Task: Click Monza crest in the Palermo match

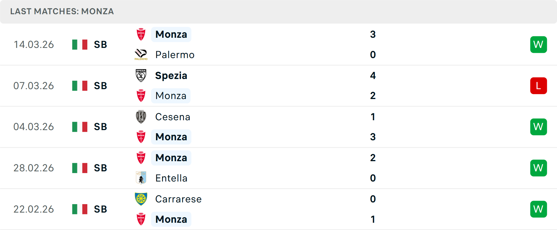Action: click(141, 34)
